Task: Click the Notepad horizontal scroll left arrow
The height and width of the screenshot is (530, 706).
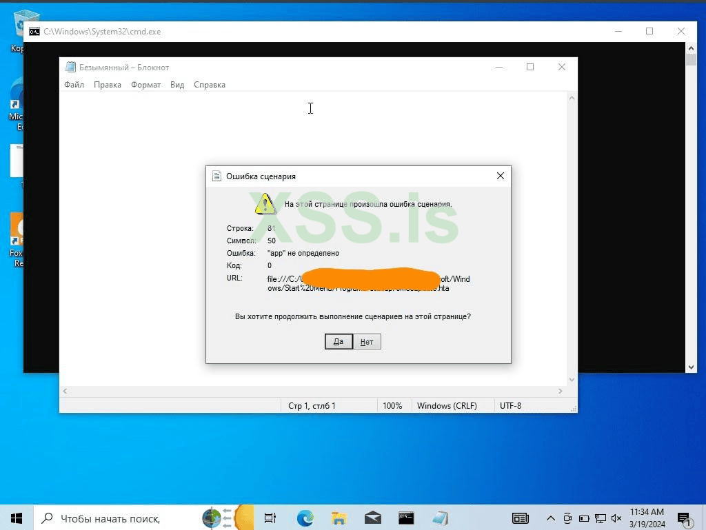Action: 65,391
